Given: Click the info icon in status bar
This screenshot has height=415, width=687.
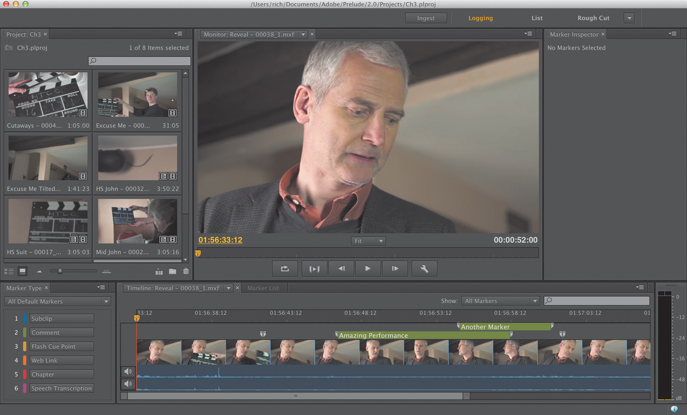Looking at the screenshot, I should click(x=674, y=409).
